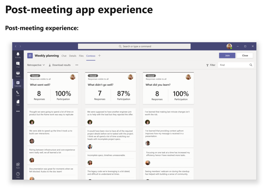Click the 'What did you learn?' title
The width and height of the screenshot is (265, 190).
click(x=158, y=85)
